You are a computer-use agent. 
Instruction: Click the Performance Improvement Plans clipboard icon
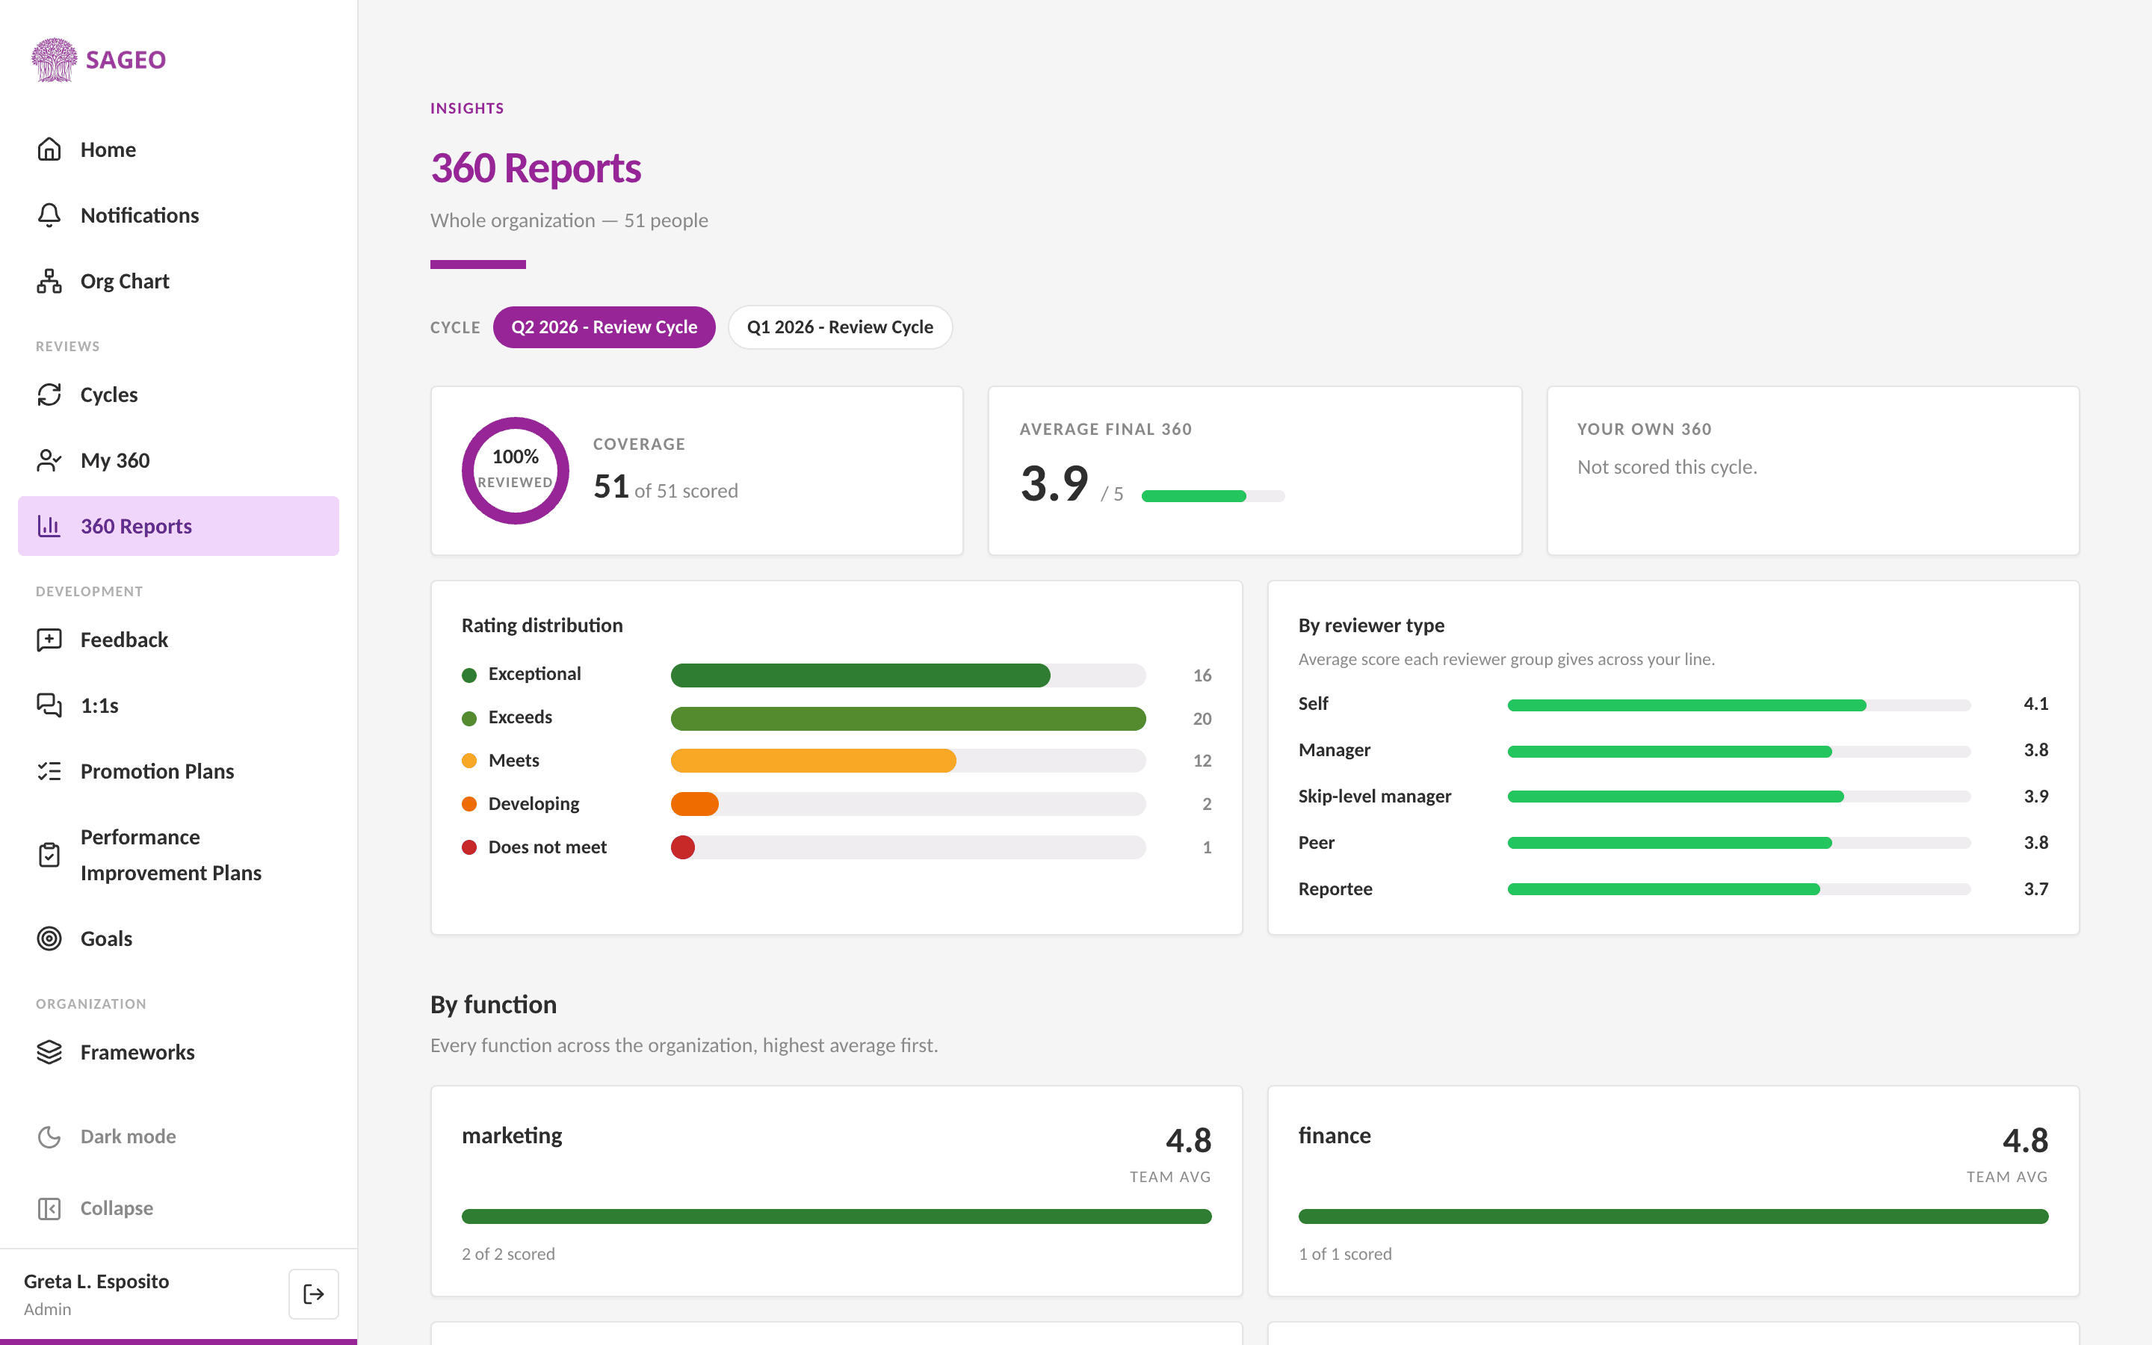pyautogui.click(x=49, y=855)
